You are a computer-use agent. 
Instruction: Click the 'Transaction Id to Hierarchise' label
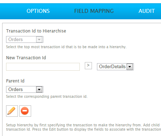click(36, 31)
